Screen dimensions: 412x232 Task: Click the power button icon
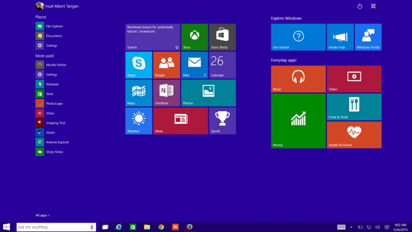click(360, 6)
